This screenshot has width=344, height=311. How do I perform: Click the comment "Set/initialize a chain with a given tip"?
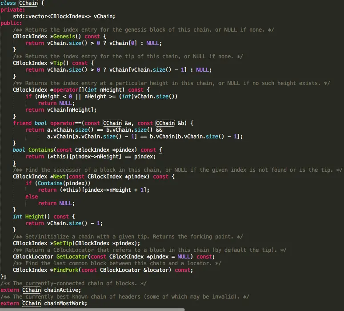click(x=128, y=237)
